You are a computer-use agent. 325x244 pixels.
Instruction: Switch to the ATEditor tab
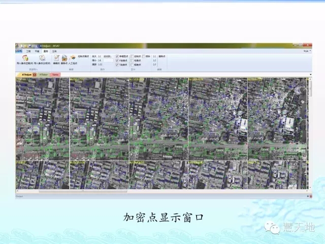[44, 75]
